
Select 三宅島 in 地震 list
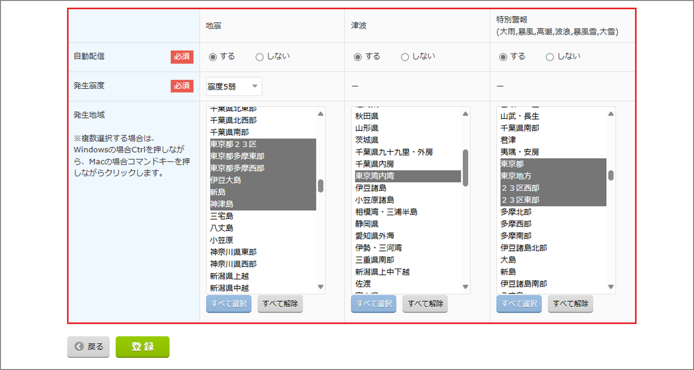[263, 216]
